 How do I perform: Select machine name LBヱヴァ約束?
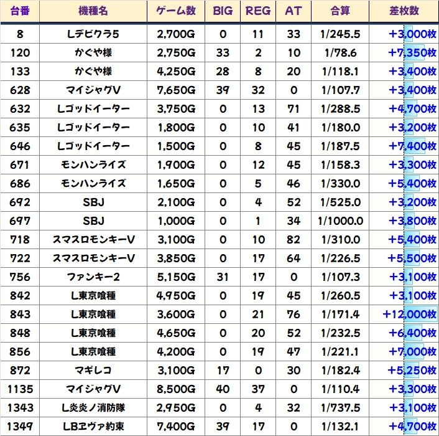[x=93, y=427]
